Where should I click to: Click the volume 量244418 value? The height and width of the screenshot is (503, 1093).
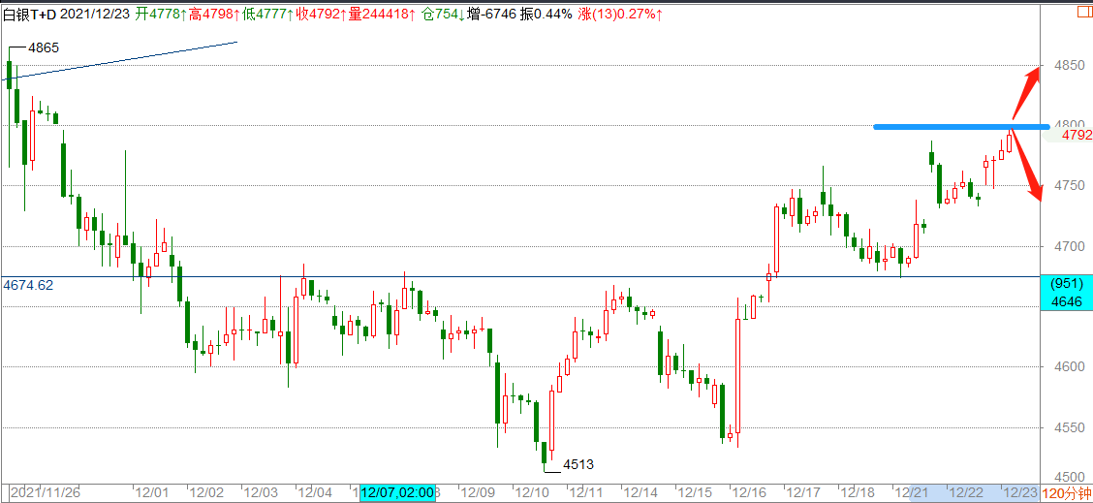[382, 14]
